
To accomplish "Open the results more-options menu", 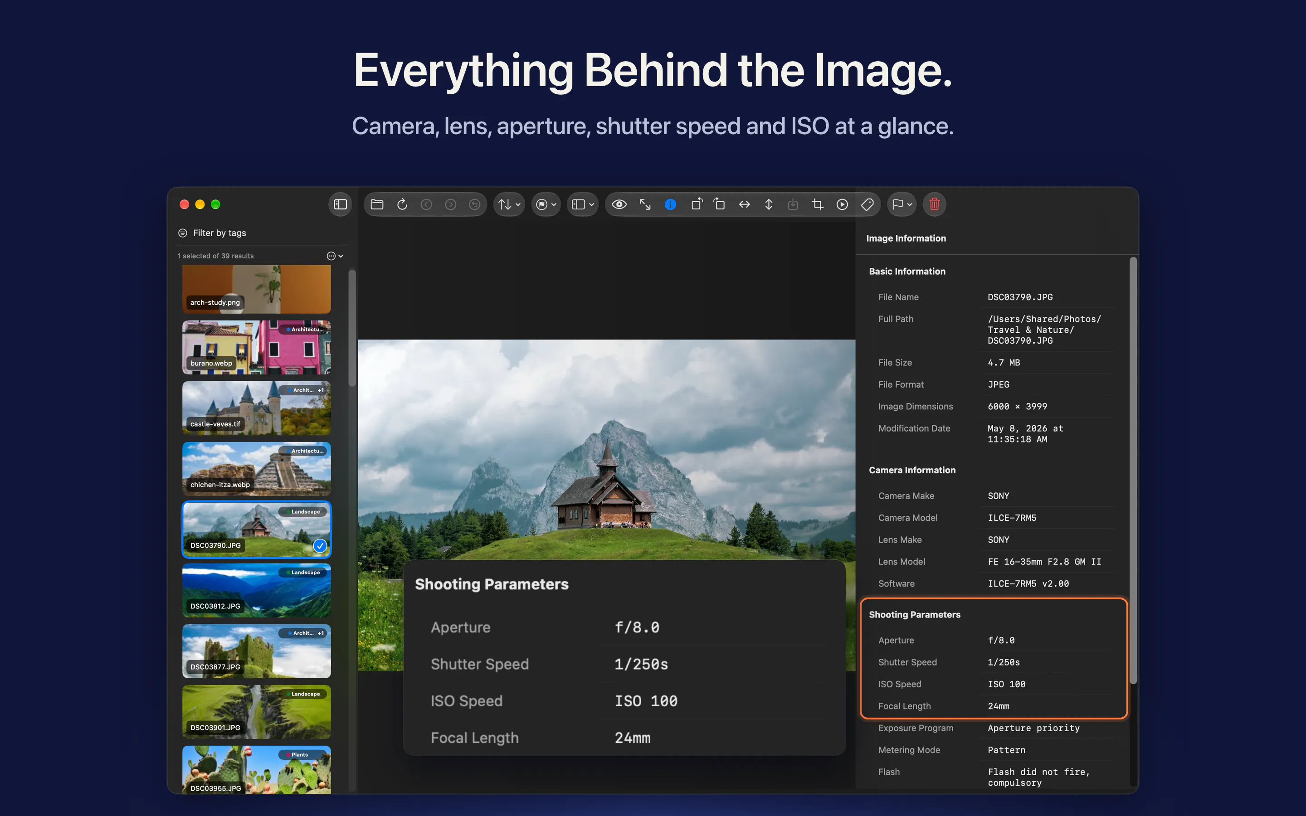I will (x=335, y=256).
